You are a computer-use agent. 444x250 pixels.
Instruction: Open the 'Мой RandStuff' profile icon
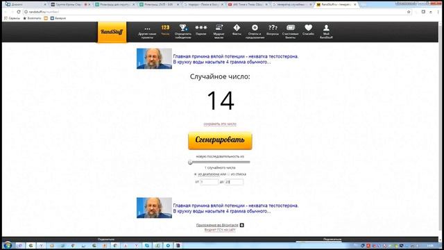(326, 32)
